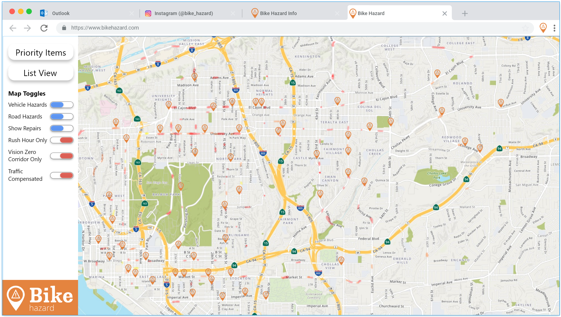Bookmark the page with the star icon
The height and width of the screenshot is (317, 561).
click(x=525, y=28)
